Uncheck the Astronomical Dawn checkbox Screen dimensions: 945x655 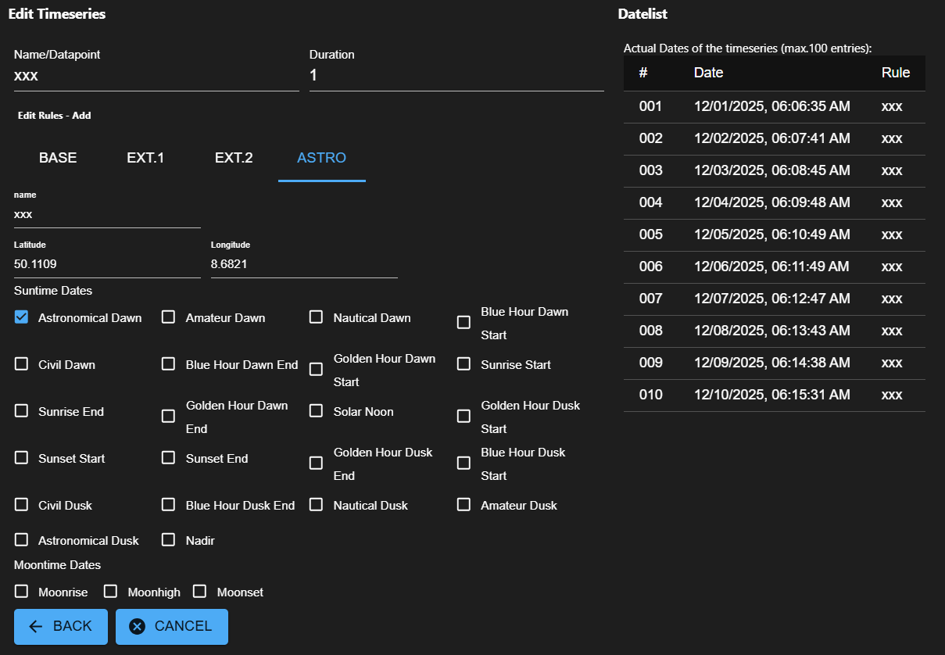click(x=22, y=317)
